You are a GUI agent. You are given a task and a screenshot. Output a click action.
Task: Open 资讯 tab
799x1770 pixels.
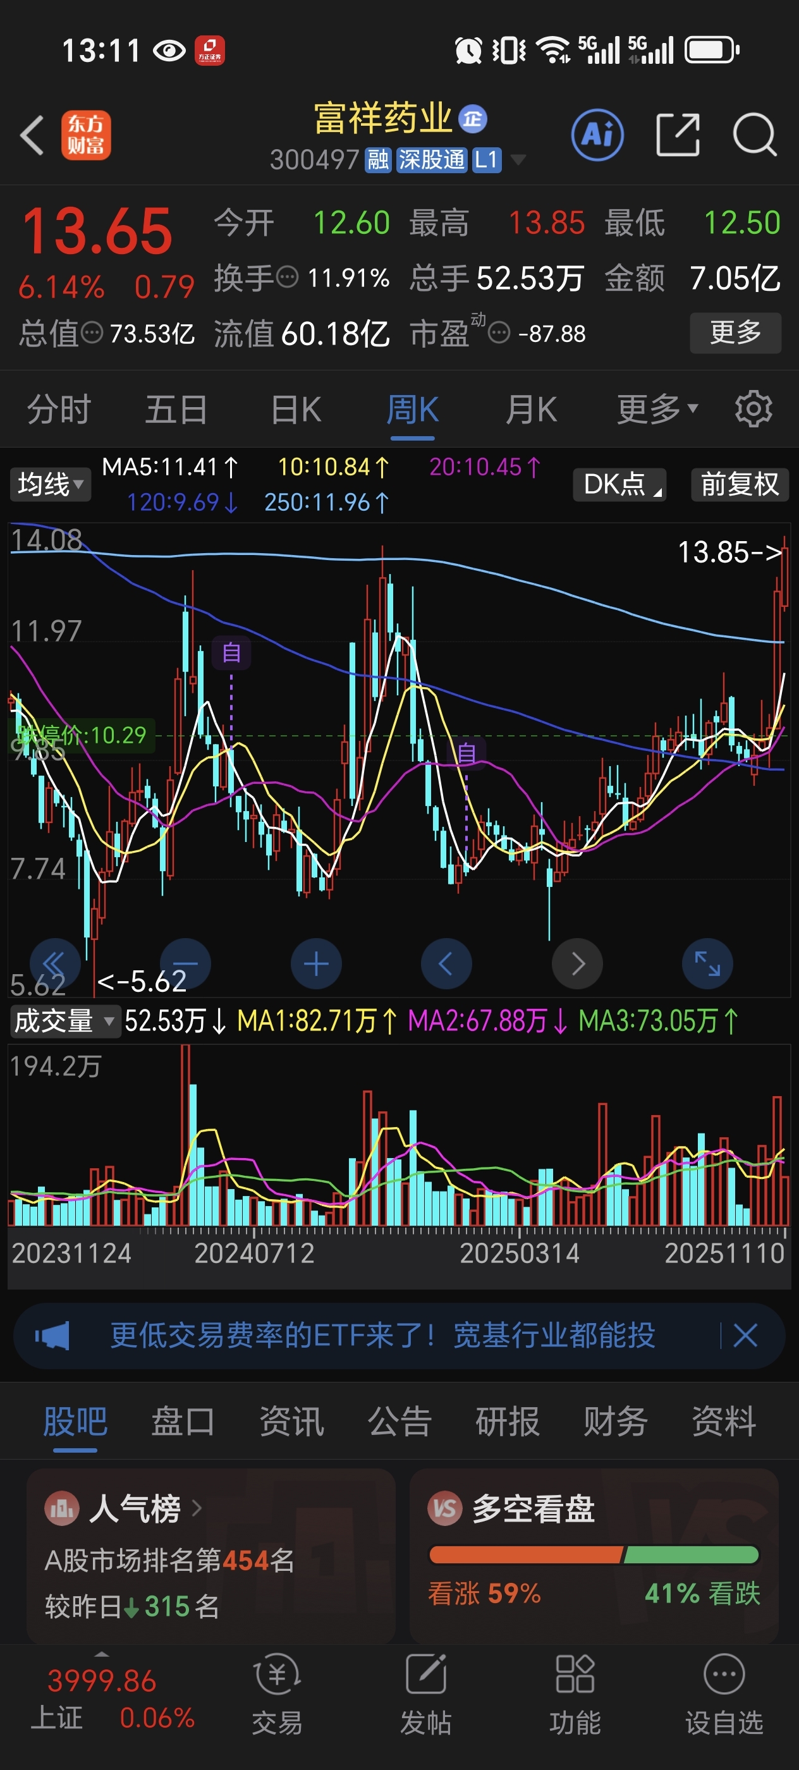(291, 1421)
